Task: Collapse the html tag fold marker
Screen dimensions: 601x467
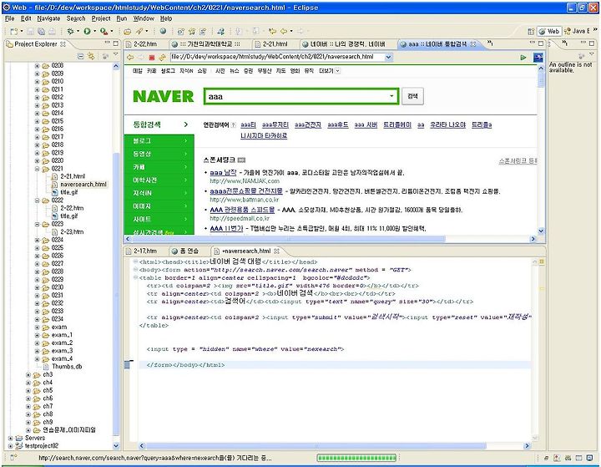Action: pyautogui.click(x=136, y=261)
